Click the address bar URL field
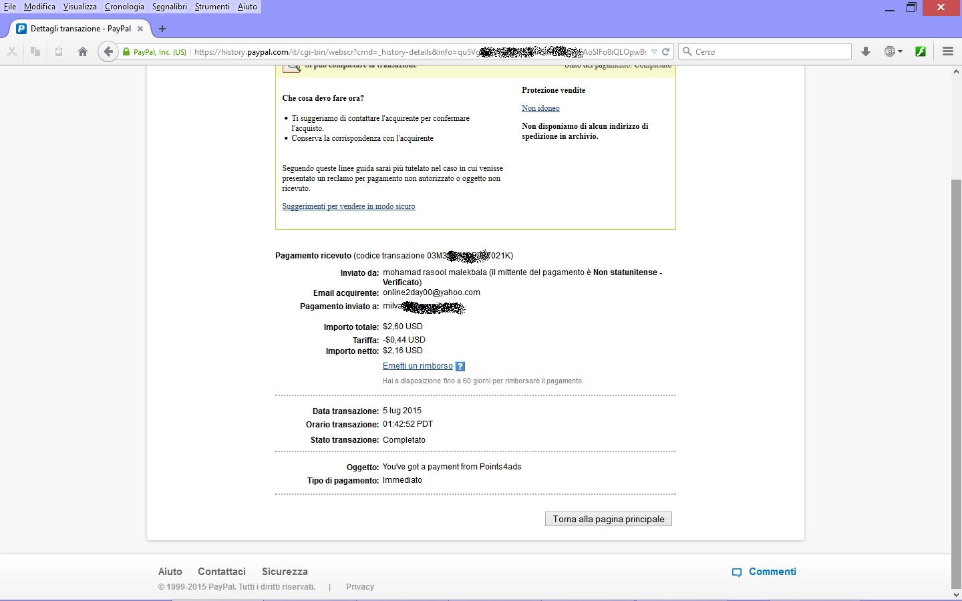This screenshot has width=962, height=601. 420,51
